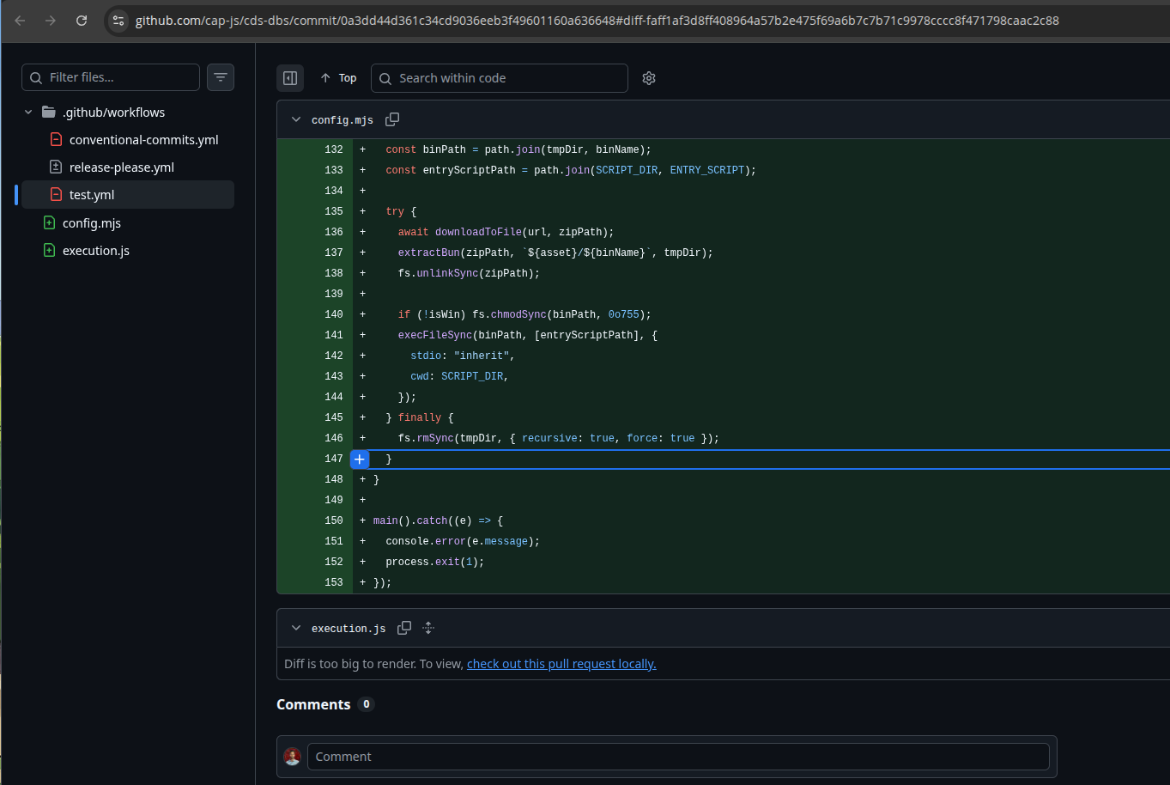Image resolution: width=1170 pixels, height=785 pixels.
Task: Expand all context lines for execution.js diff
Action: 428,628
